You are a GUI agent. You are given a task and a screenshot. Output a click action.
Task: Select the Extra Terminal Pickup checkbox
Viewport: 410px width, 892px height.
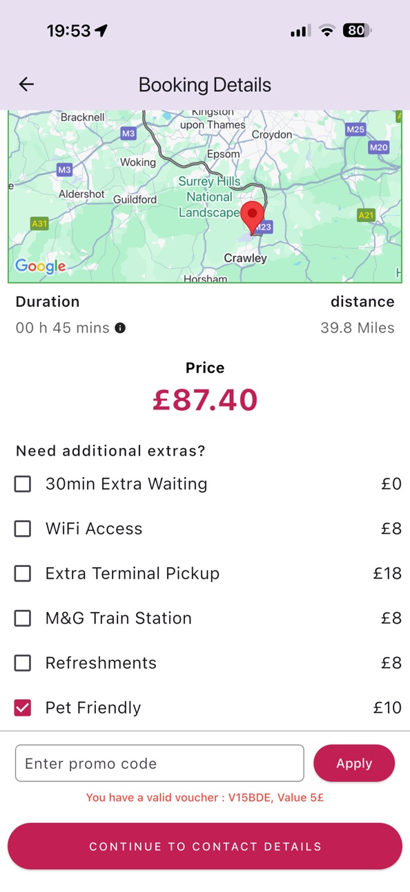23,573
